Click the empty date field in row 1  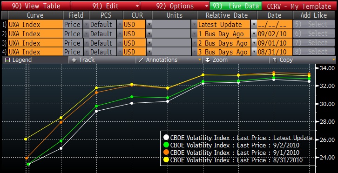[274, 24]
